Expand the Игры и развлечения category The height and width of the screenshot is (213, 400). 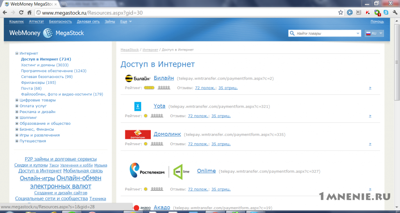[17, 135]
